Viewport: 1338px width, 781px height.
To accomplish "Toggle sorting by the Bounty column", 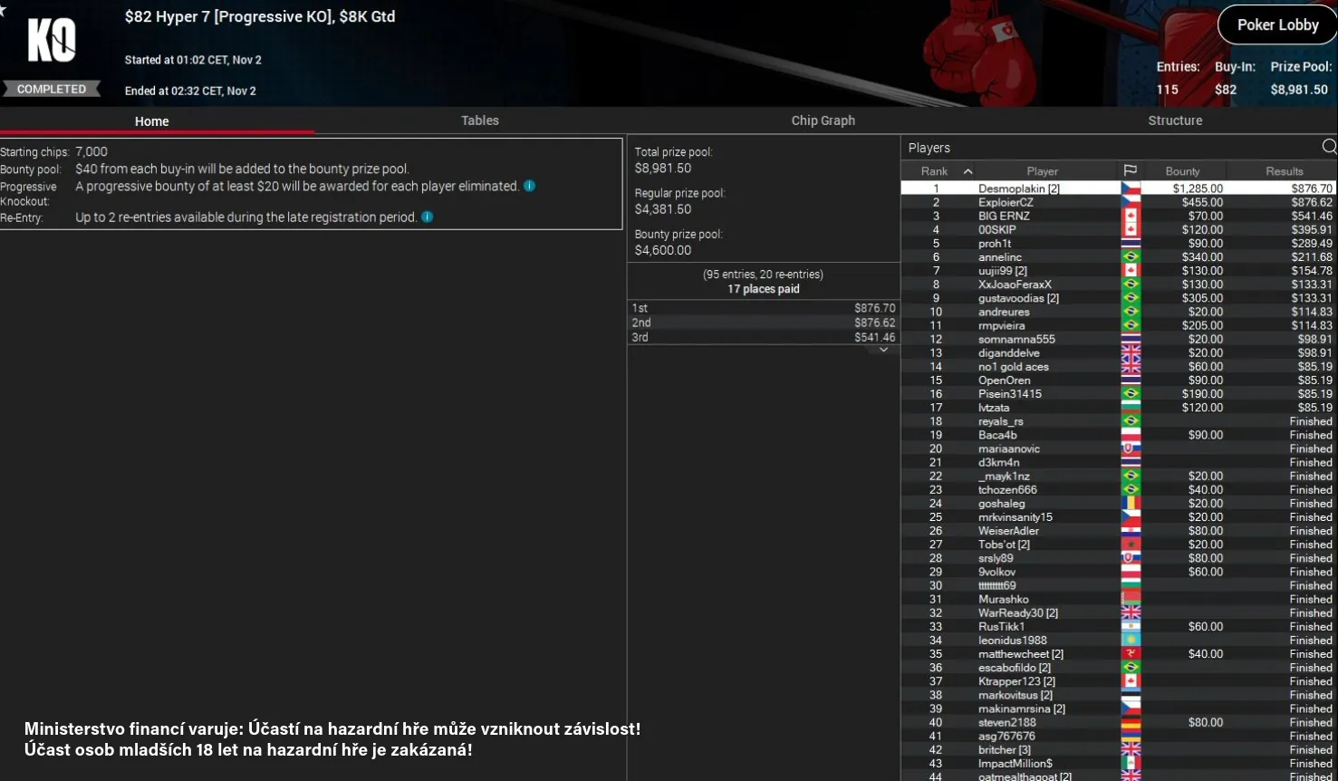I will [1182, 170].
